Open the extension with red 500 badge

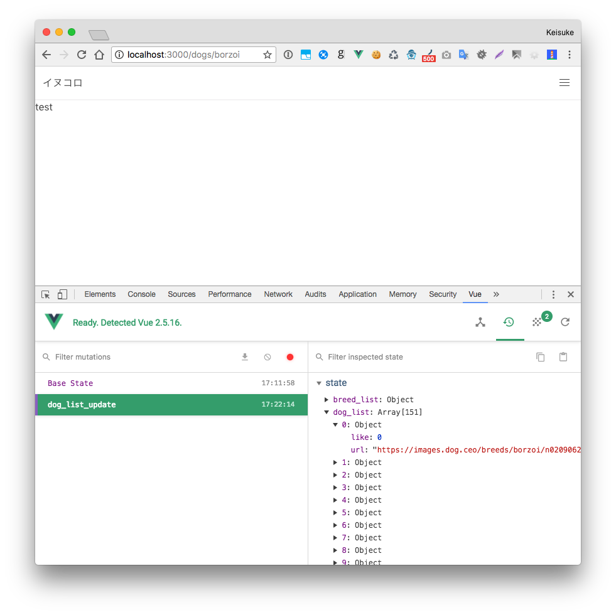point(429,55)
